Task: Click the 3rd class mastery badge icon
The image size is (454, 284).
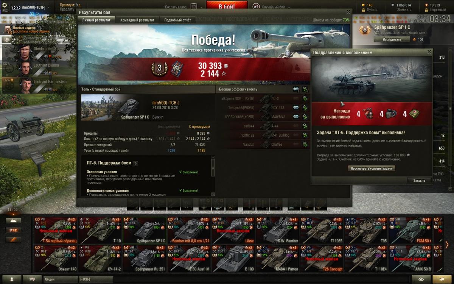Action: [x=159, y=68]
